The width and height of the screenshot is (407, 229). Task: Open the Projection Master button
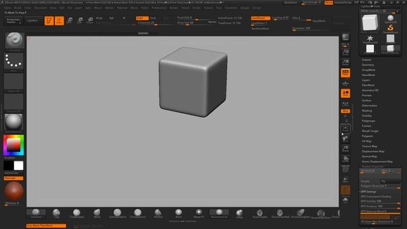tap(13, 21)
